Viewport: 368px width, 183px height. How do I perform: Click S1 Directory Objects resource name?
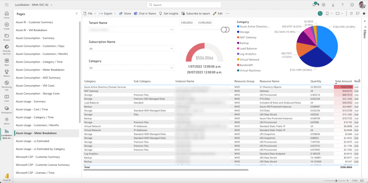coord(270,87)
